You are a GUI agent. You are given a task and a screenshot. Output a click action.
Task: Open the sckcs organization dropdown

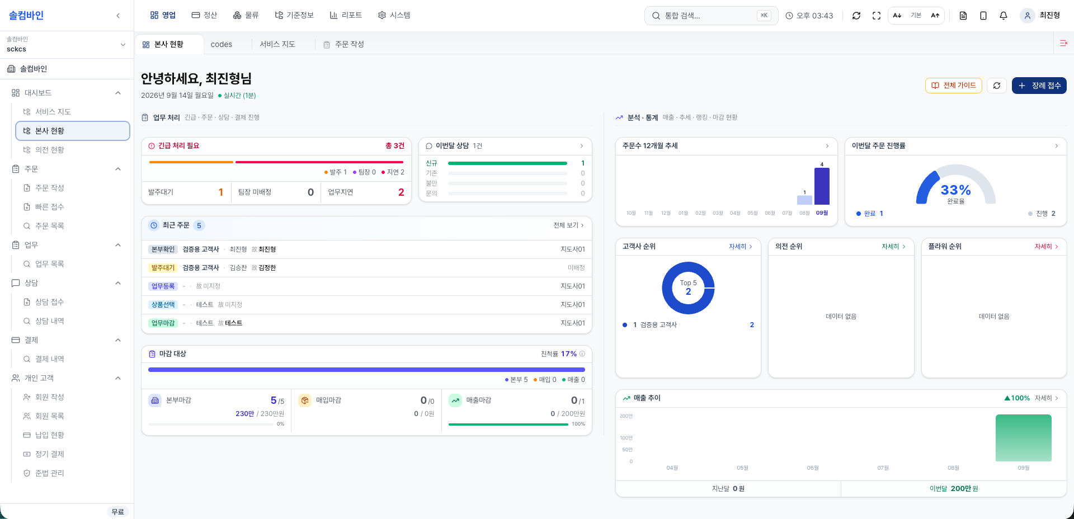coord(67,44)
